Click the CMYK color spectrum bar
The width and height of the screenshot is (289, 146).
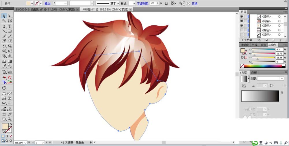click(x=263, y=66)
